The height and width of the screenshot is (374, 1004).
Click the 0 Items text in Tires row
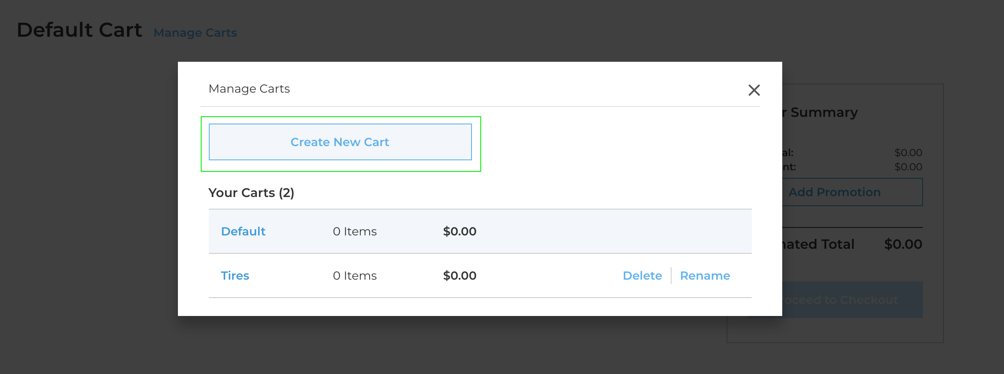[355, 275]
